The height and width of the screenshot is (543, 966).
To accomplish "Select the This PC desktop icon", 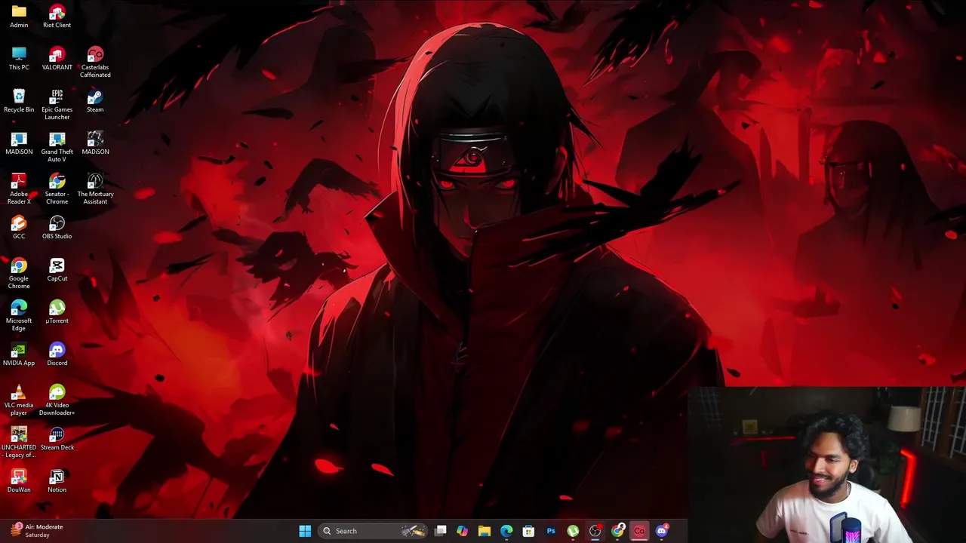I will pyautogui.click(x=19, y=58).
